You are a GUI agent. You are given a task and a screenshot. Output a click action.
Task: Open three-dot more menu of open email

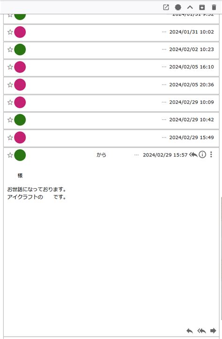click(211, 154)
